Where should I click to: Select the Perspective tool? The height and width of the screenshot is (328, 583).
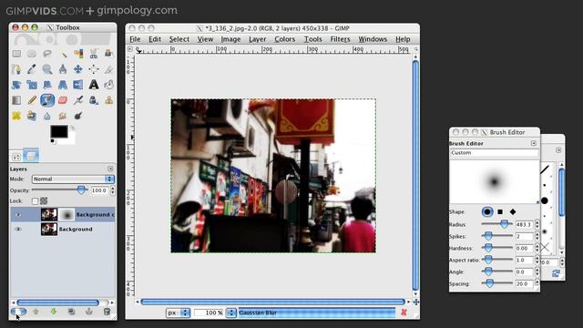click(x=63, y=85)
